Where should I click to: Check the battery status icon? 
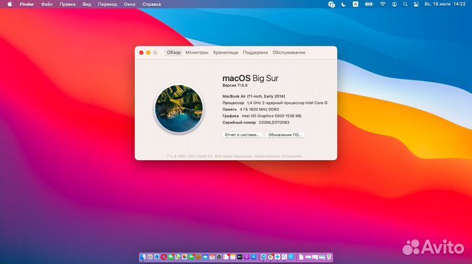[369, 4]
